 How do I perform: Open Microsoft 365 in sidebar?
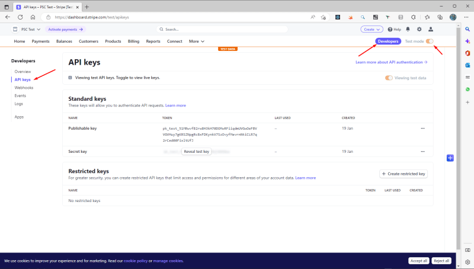467,53
